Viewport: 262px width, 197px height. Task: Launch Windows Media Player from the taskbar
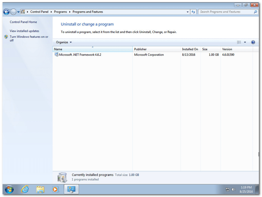(56, 189)
